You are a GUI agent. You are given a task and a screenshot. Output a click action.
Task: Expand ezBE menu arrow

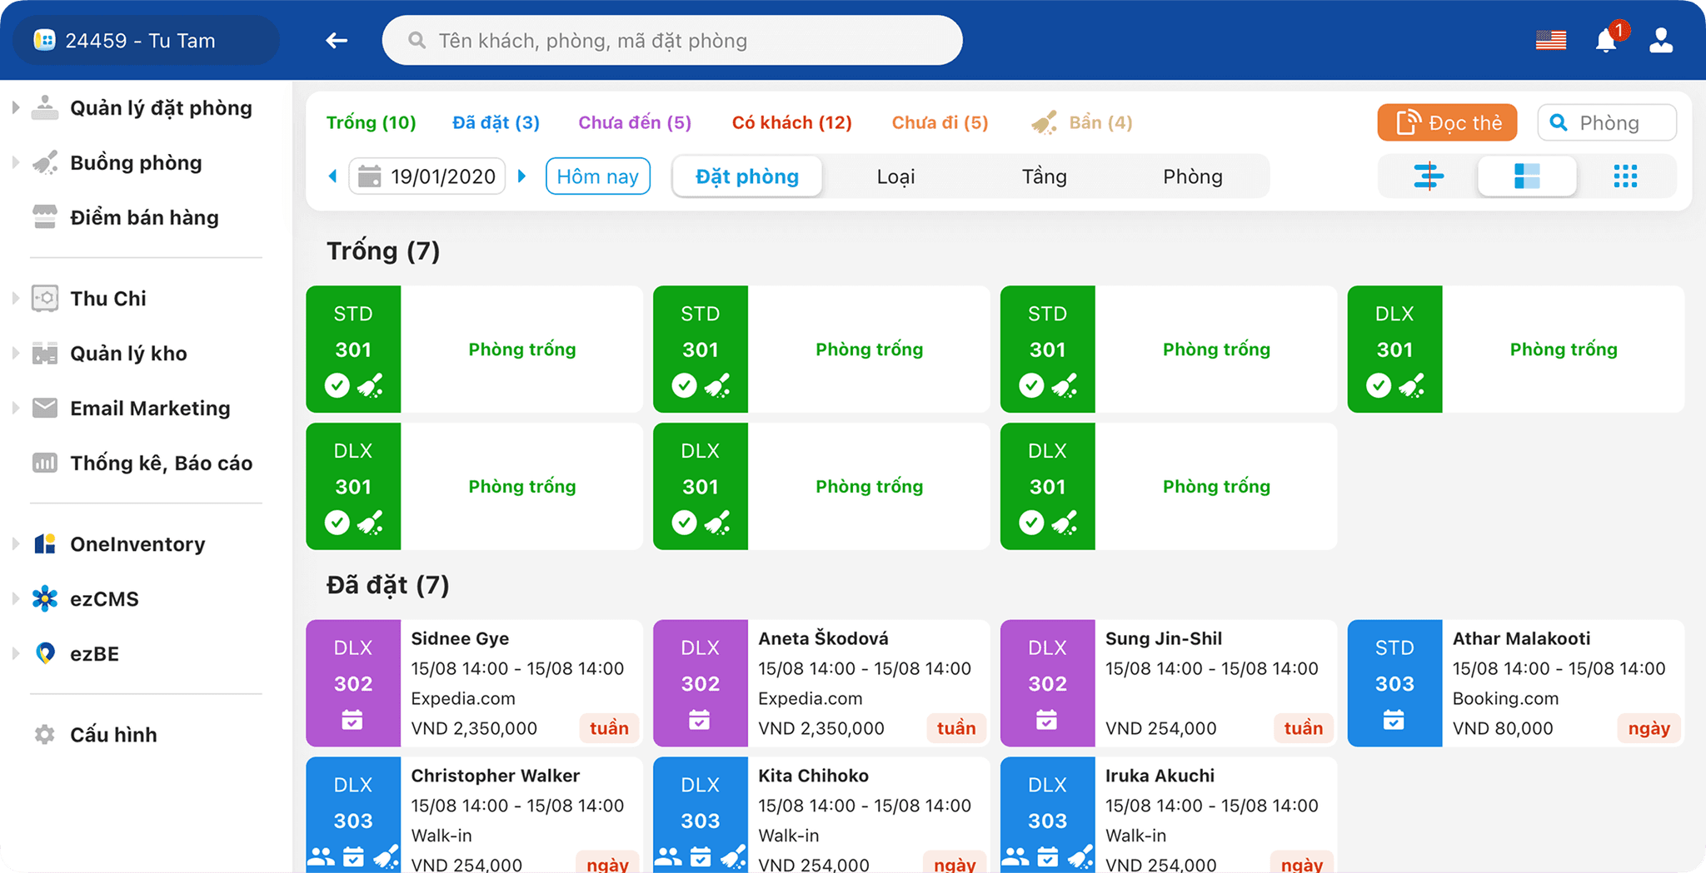tap(15, 653)
